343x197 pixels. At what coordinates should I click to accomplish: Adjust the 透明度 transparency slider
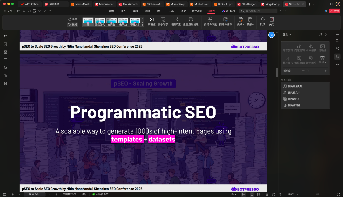[314, 71]
